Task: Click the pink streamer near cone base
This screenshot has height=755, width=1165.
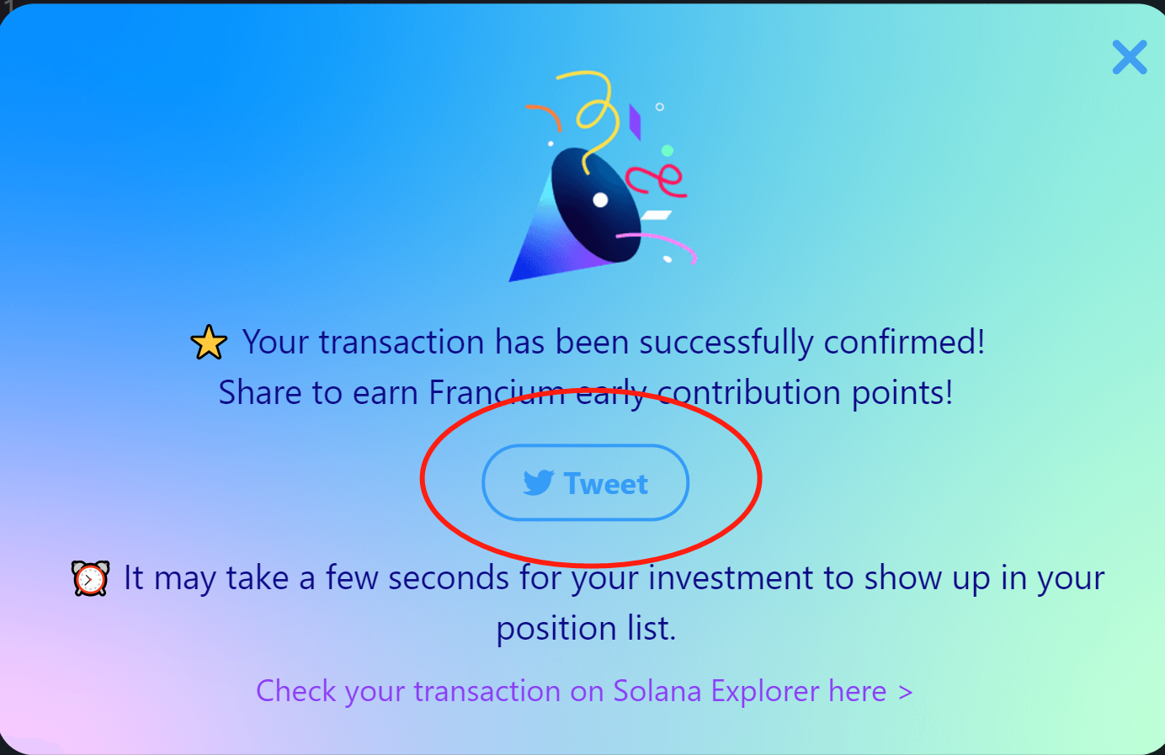Action: (658, 247)
